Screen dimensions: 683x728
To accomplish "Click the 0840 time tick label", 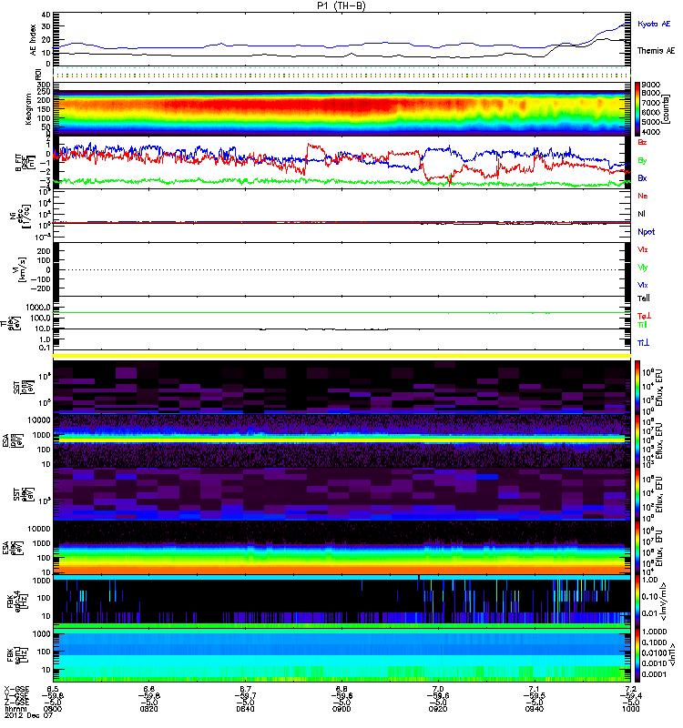I will click(x=245, y=709).
